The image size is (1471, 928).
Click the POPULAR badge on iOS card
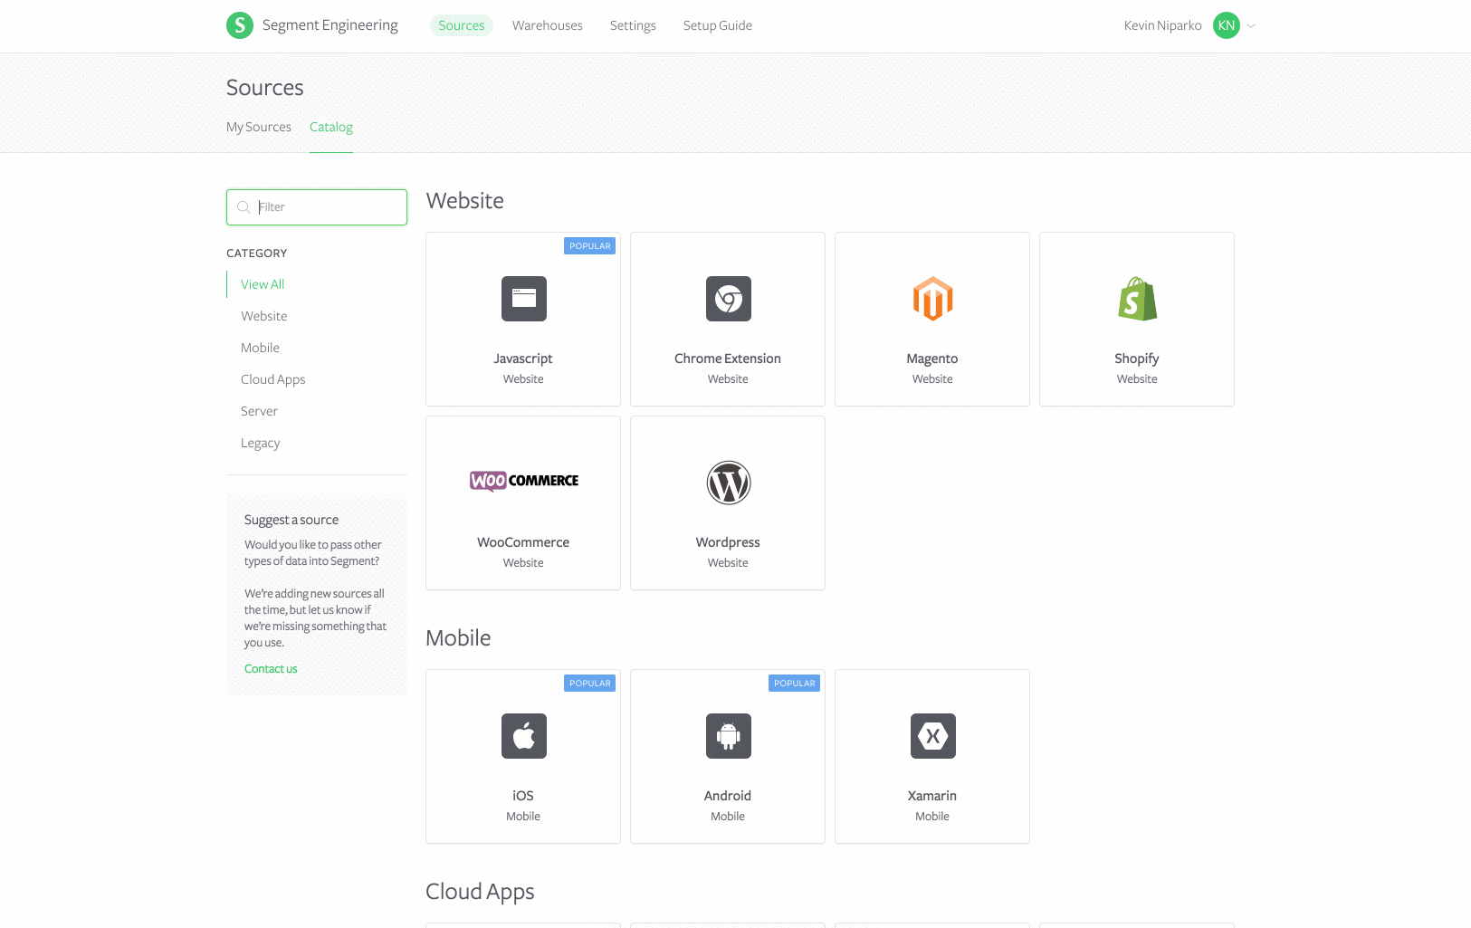point(590,684)
